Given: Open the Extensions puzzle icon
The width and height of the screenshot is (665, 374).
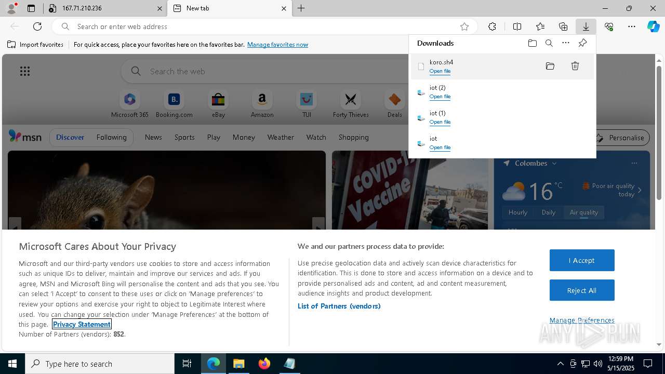Looking at the screenshot, I should (492, 26).
